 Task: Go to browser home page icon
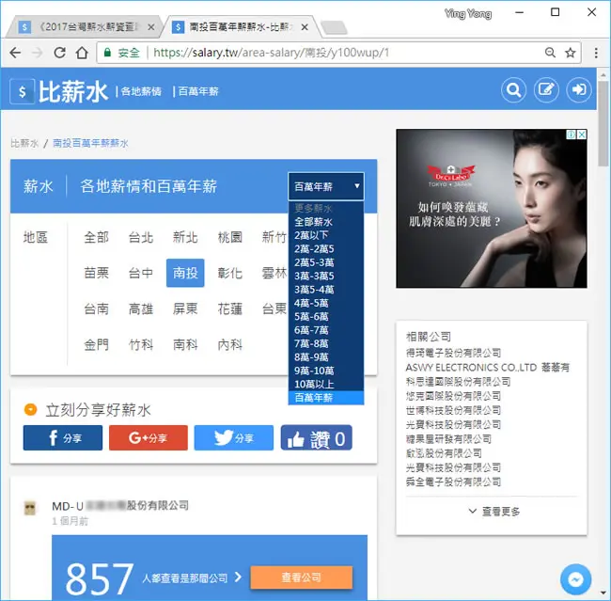tap(82, 53)
